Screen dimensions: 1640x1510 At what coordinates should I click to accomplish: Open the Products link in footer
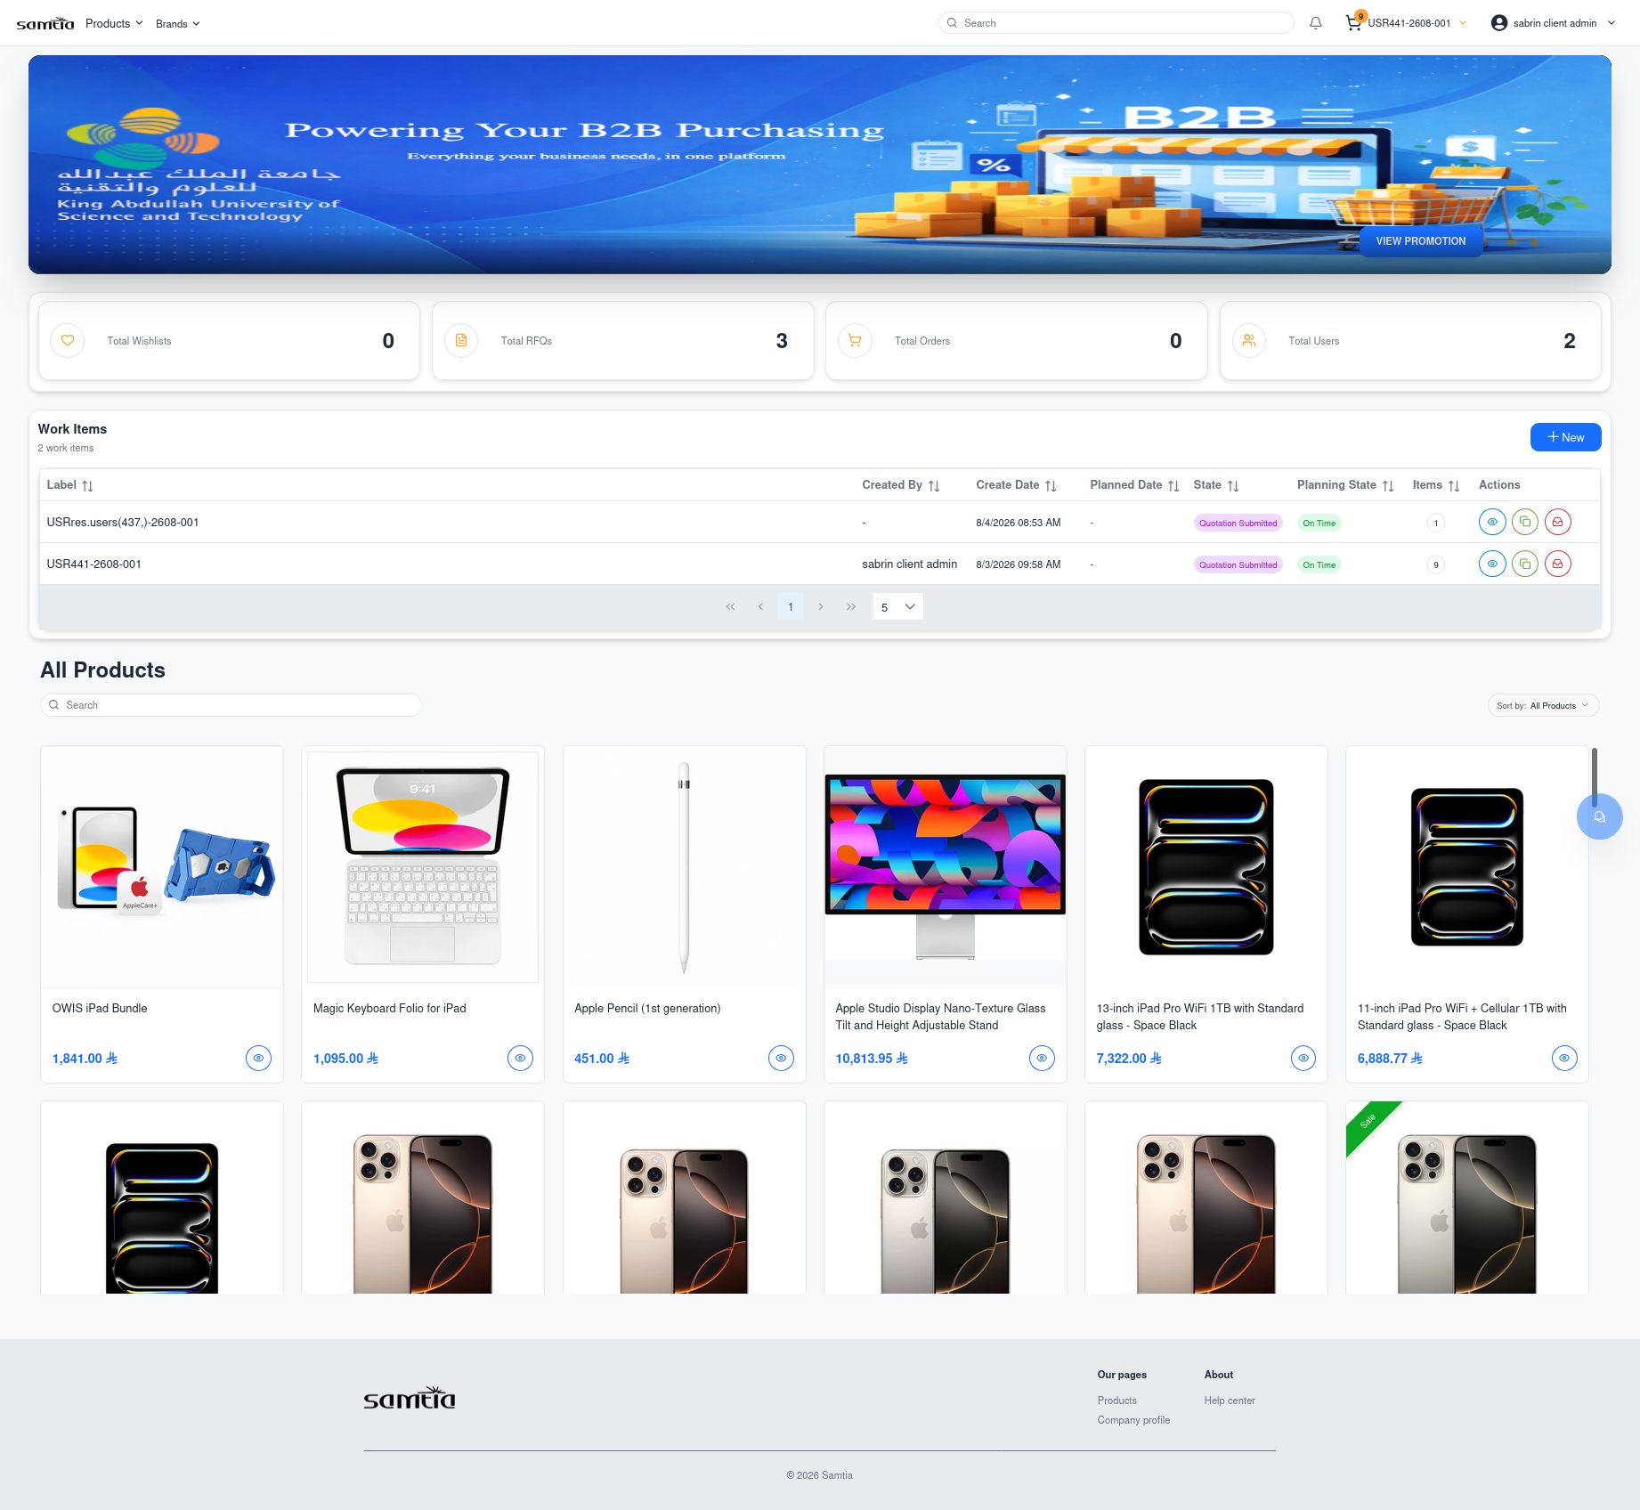pyautogui.click(x=1116, y=1400)
